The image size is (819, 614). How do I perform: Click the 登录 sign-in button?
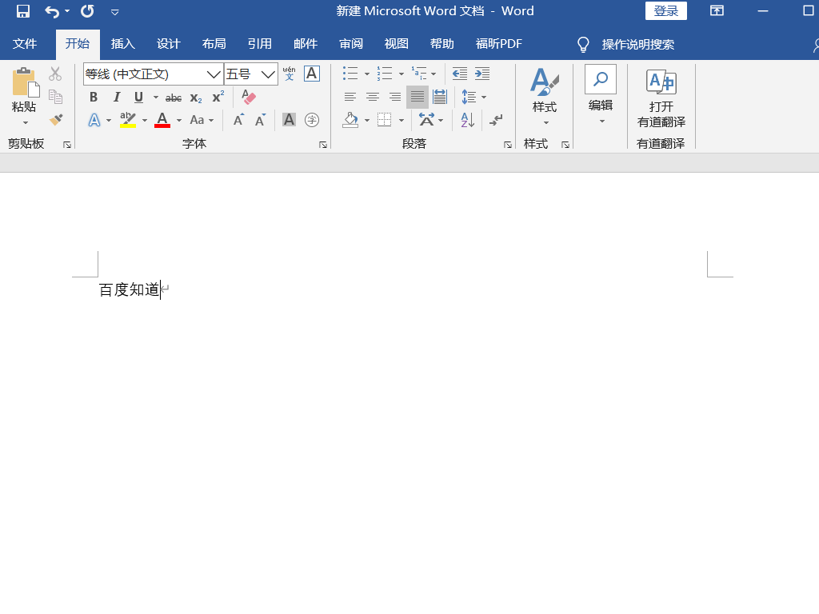665,10
